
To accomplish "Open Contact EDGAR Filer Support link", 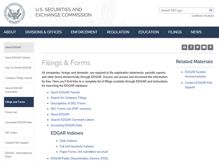I will pos(199,85).
